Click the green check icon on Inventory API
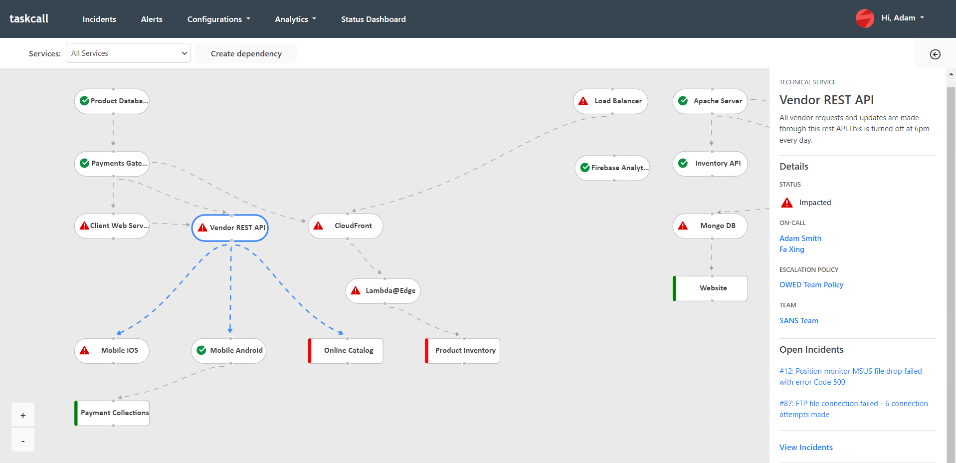Image resolution: width=956 pixels, height=463 pixels. [683, 163]
